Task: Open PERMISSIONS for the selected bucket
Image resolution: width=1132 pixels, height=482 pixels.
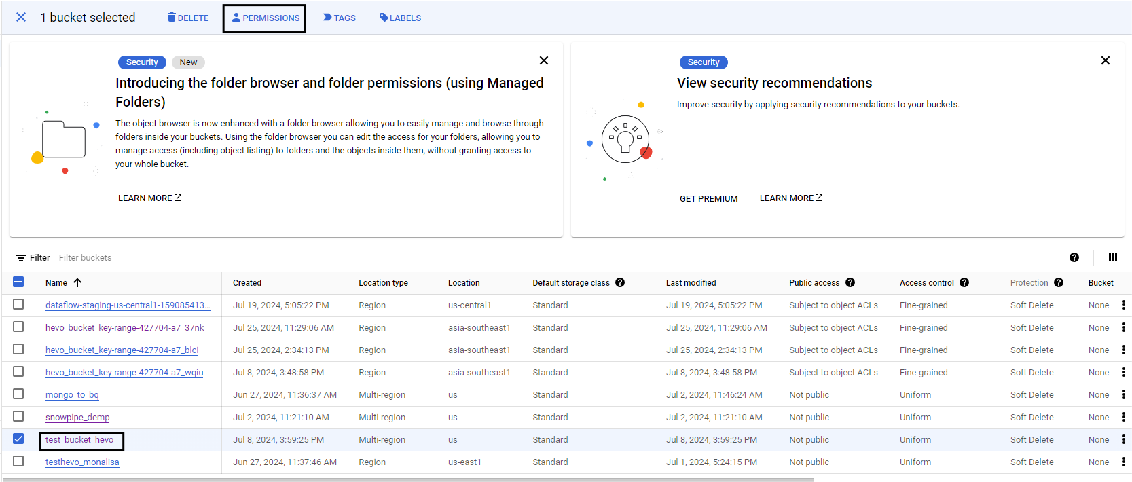Action: (x=265, y=18)
